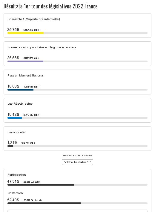Open the Reconquête ! result card
Image resolution: width=152 pixels, height=212 pixels.
77,139
